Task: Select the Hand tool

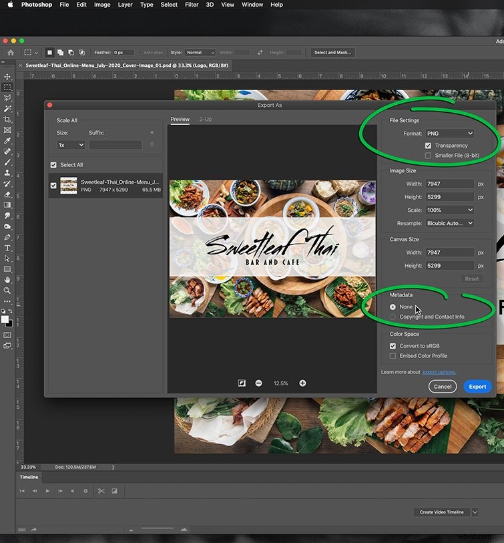Action: click(7, 280)
